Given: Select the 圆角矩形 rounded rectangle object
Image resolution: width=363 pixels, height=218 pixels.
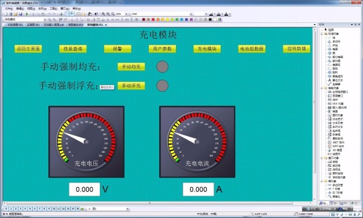Looking at the screenshot, I should click(x=335, y=76).
